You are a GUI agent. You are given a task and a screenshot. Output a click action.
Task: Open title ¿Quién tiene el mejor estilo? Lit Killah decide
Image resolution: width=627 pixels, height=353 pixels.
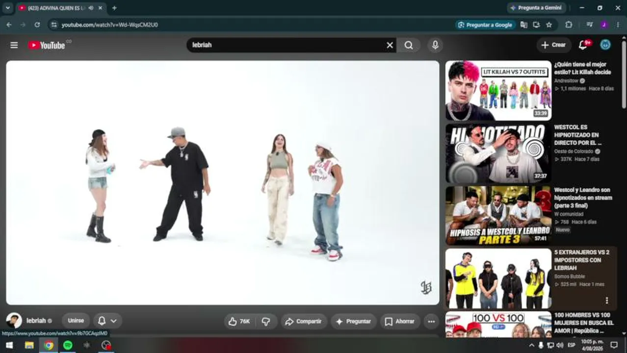pos(583,68)
